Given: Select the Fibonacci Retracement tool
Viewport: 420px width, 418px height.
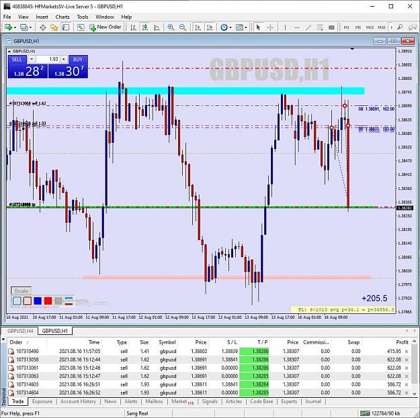Looking at the screenshot, I should 320,28.
